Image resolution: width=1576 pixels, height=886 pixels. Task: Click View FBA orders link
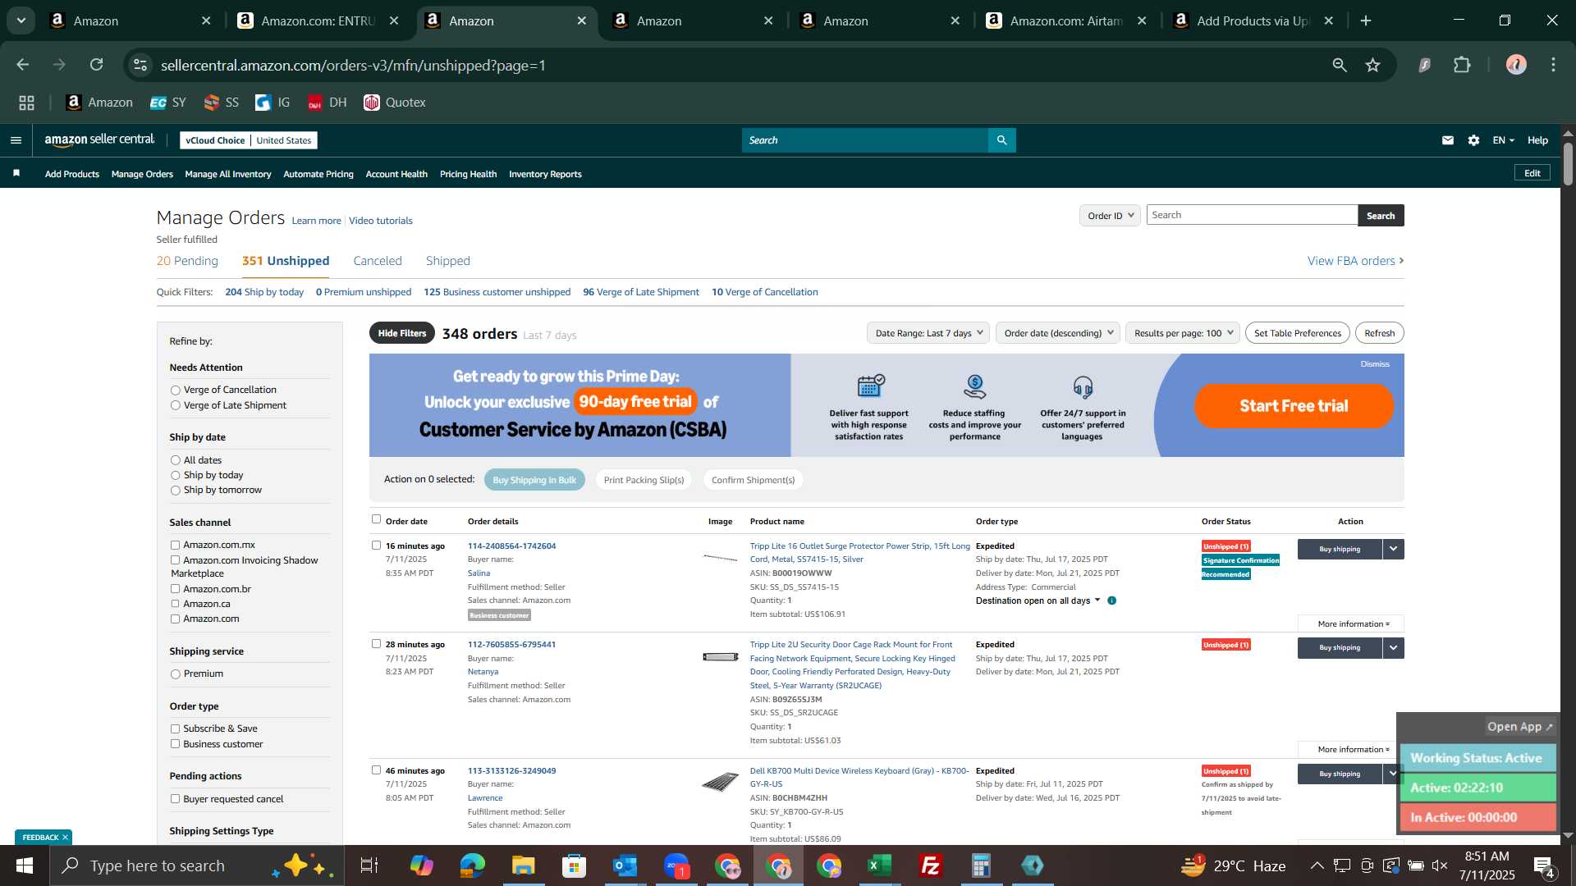[1355, 261]
